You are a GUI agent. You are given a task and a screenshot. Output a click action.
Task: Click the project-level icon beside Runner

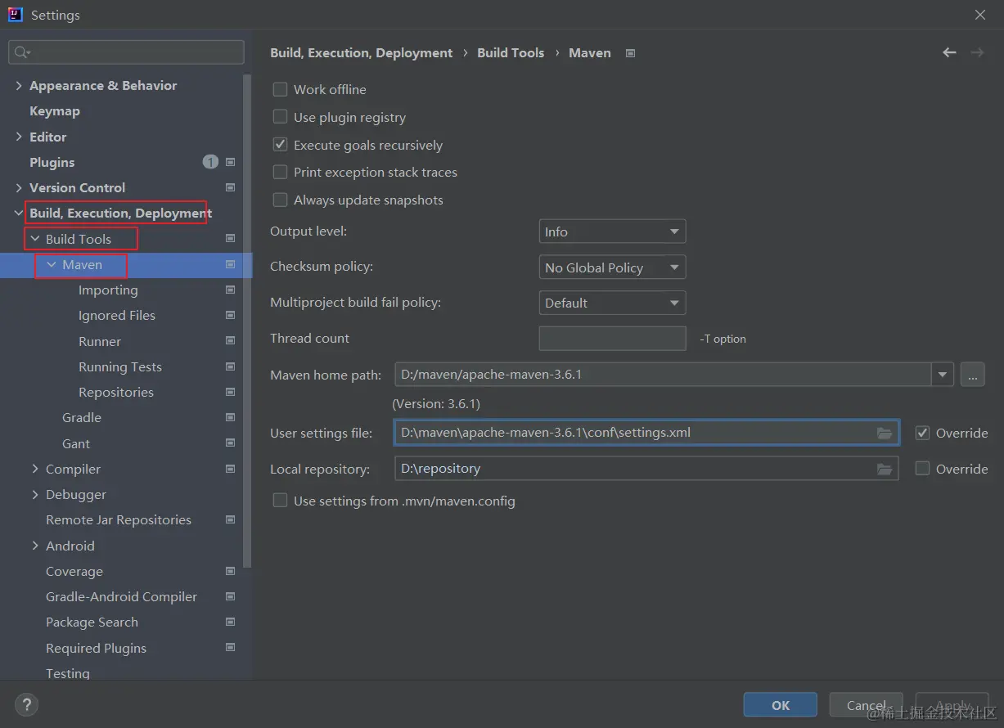(230, 341)
